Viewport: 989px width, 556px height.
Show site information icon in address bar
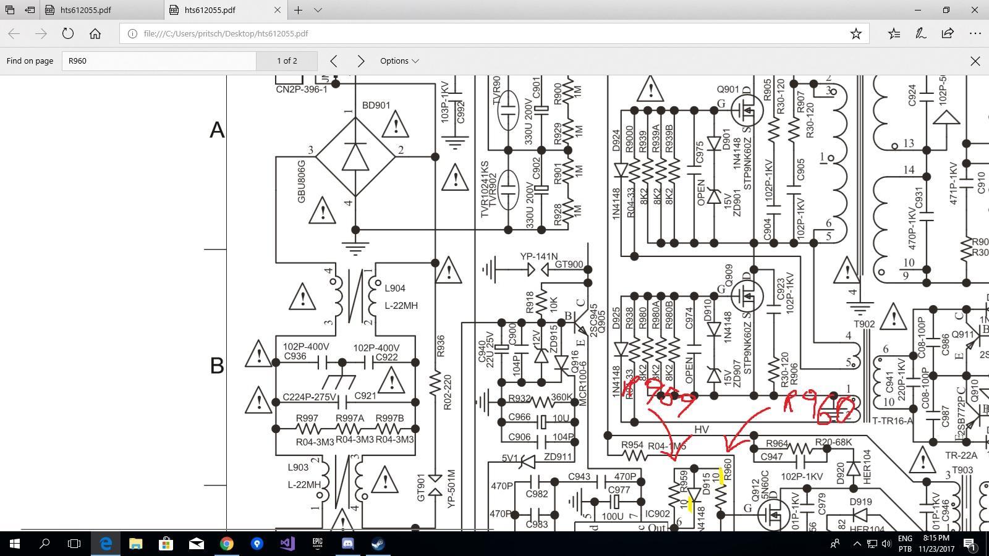[x=132, y=34]
